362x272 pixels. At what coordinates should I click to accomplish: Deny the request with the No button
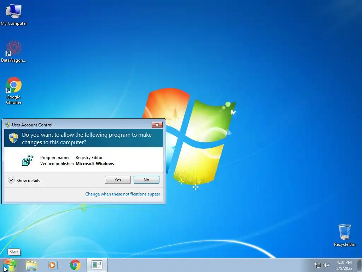[146, 180]
